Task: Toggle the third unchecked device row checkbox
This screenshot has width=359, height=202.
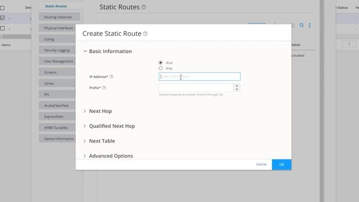Action: coord(2,29)
